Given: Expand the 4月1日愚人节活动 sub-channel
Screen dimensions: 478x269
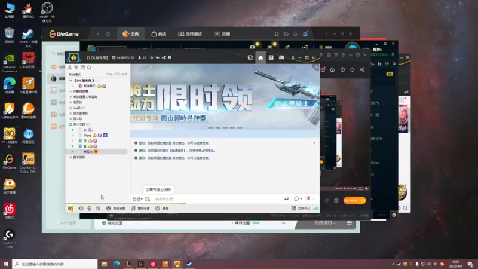Looking at the screenshot, I should 71,97.
